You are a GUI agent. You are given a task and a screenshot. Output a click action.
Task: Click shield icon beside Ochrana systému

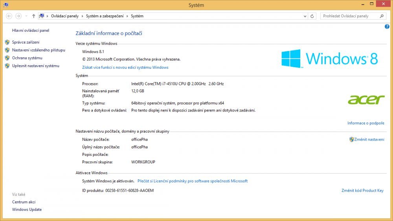click(7, 58)
